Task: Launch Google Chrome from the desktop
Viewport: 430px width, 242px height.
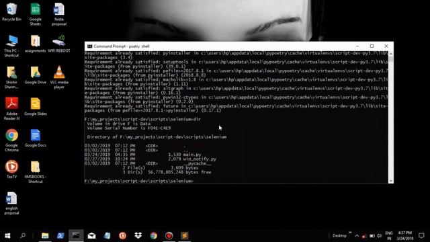Action: coord(11,140)
